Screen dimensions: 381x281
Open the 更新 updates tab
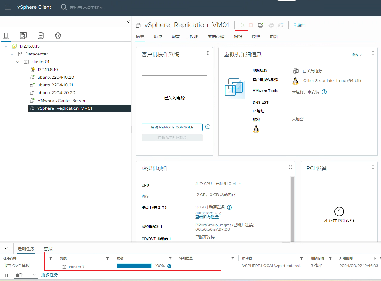point(274,37)
